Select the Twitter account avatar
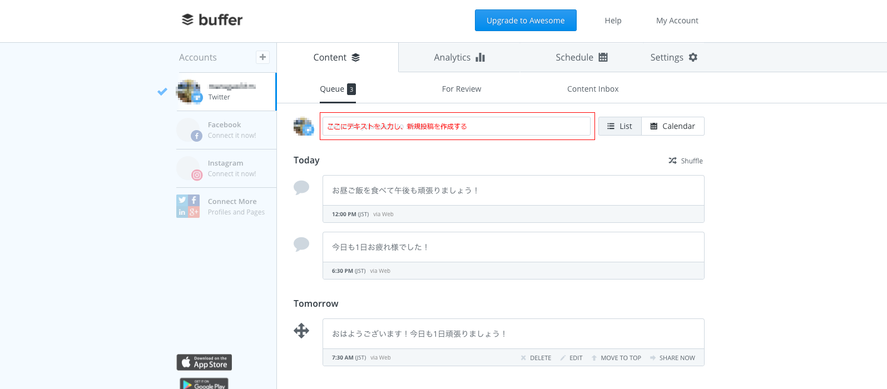 pos(189,92)
